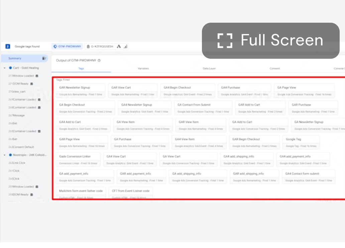345x248 pixels.
Task: Select Summary in the left sidebar
Action: tap(15, 58)
